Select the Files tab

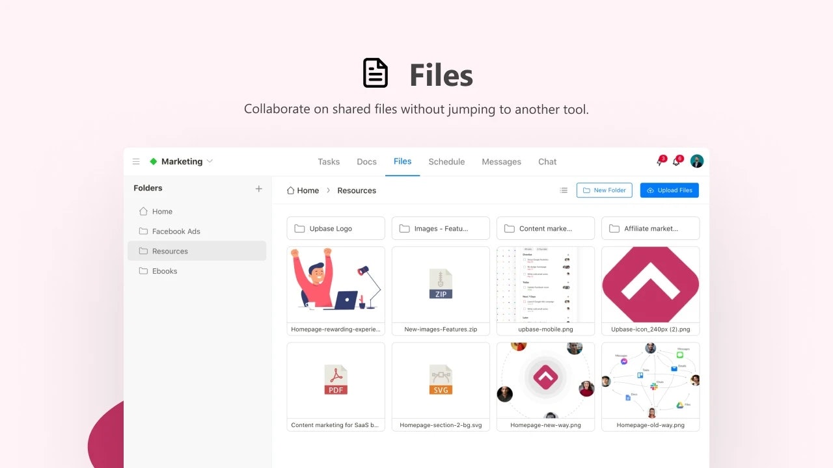[402, 161]
